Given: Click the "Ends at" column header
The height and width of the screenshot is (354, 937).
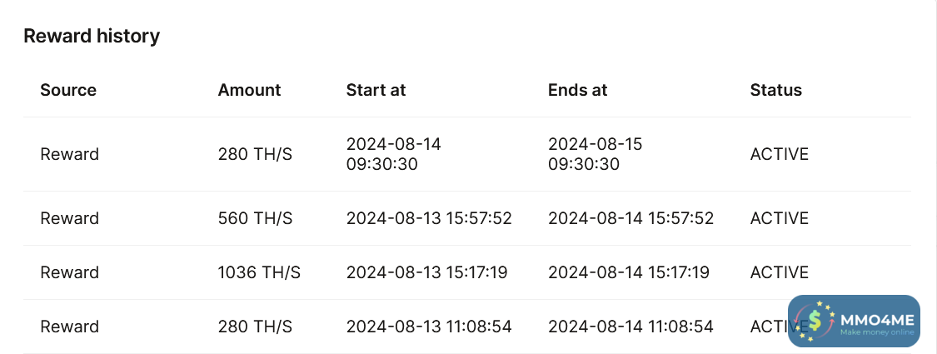Looking at the screenshot, I should coord(577,90).
